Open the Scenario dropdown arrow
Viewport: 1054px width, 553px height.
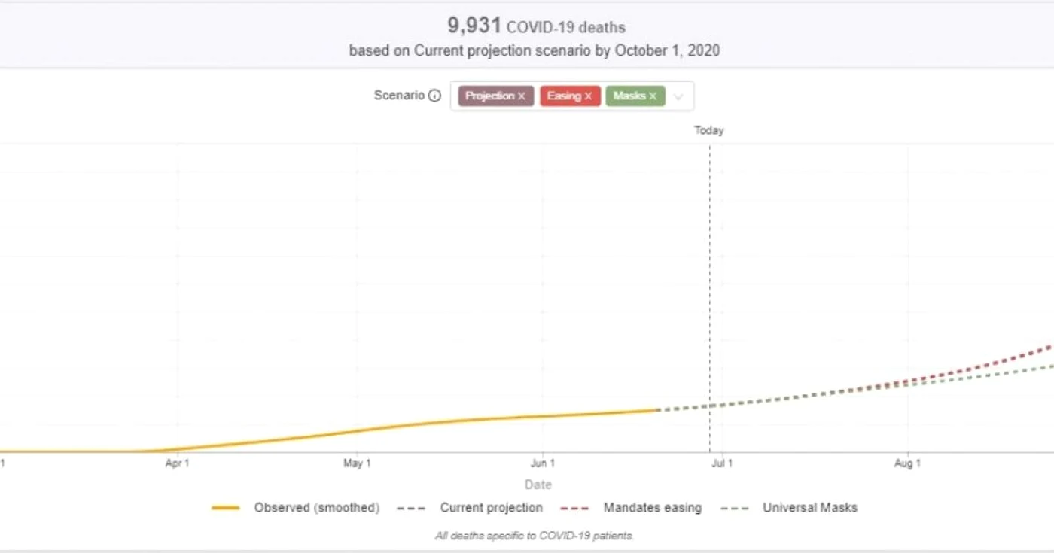click(678, 96)
